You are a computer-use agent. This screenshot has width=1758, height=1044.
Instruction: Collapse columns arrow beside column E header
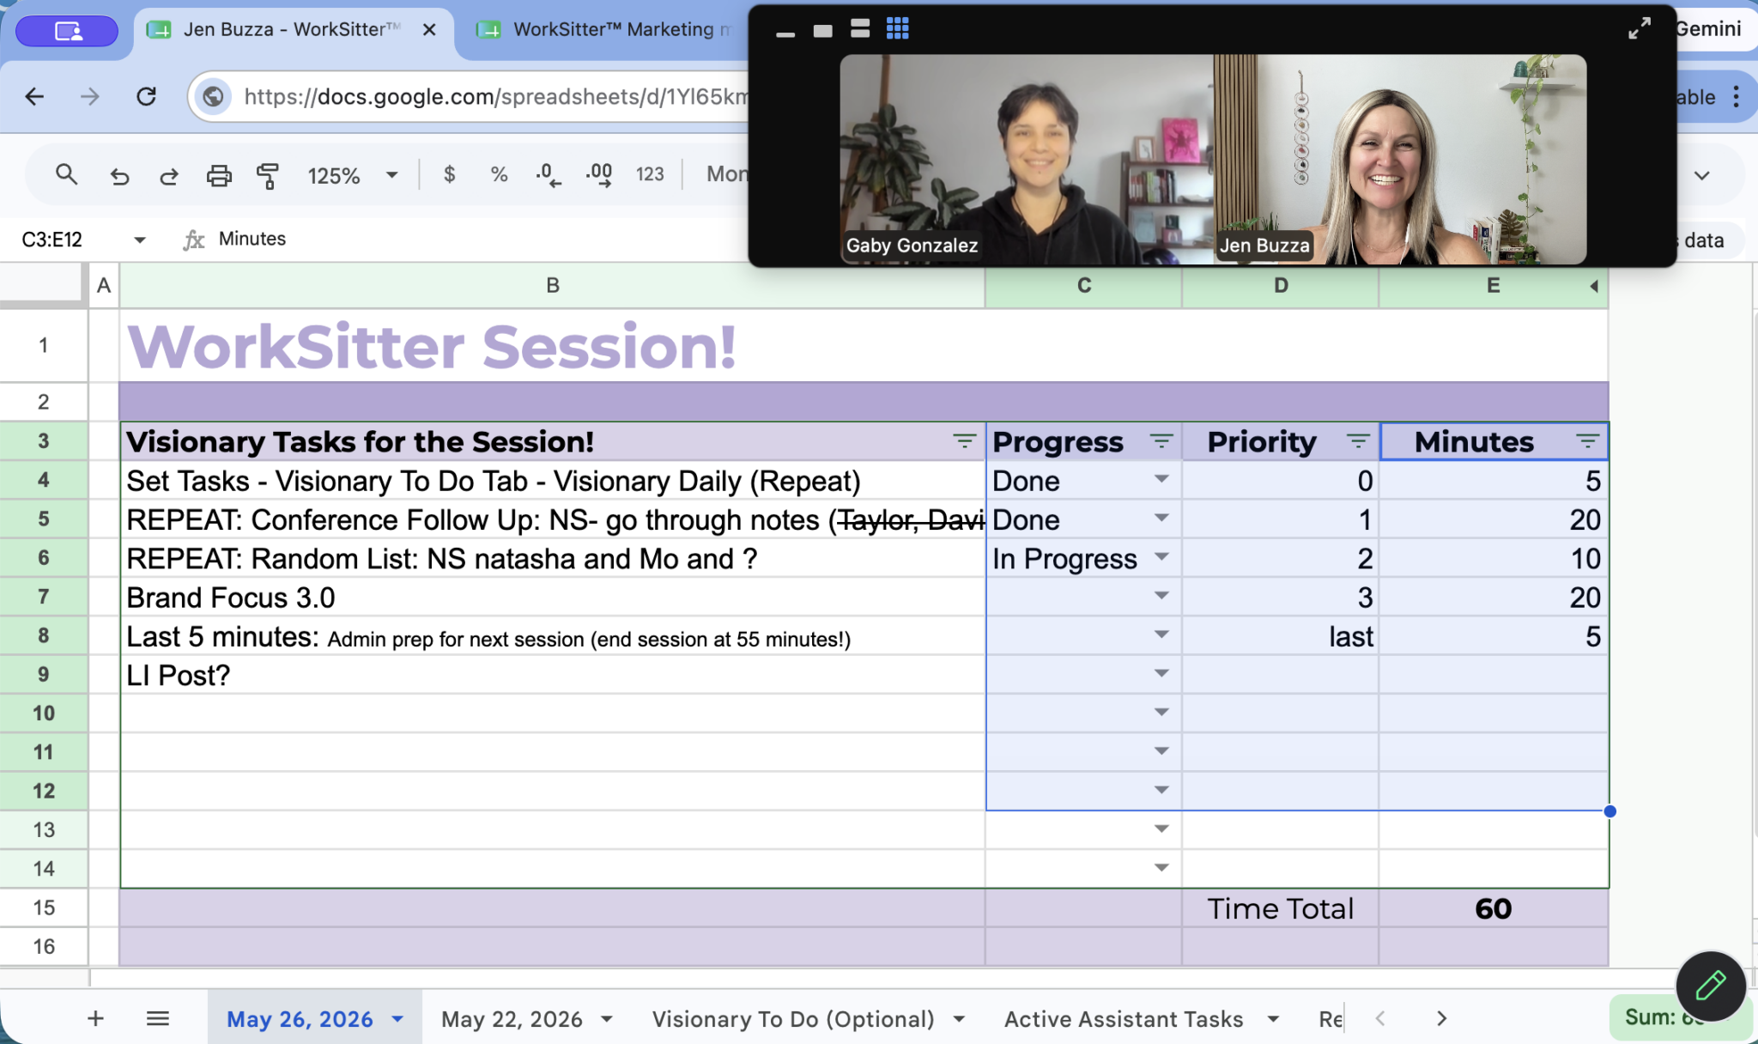click(x=1594, y=286)
